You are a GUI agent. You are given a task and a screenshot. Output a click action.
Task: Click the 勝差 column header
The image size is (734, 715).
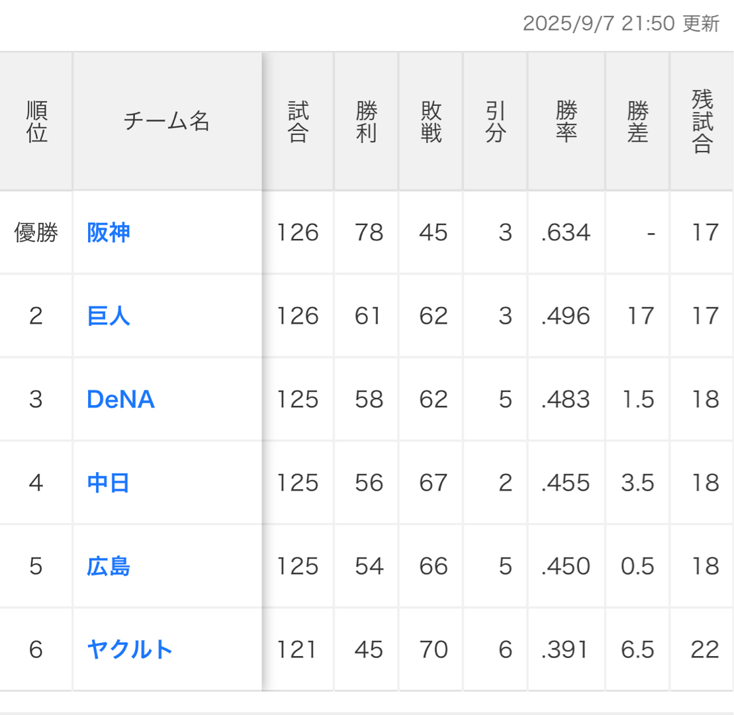point(637,122)
